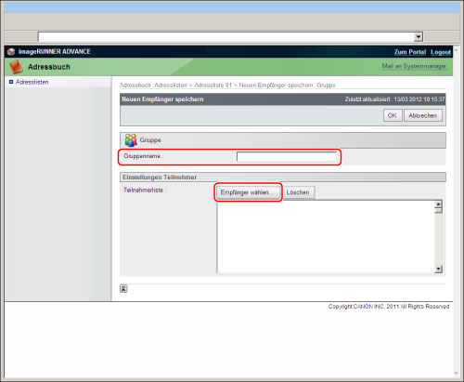Click the square bullet beside Adresslisten
This screenshot has width=464, height=382.
pyautogui.click(x=11, y=82)
